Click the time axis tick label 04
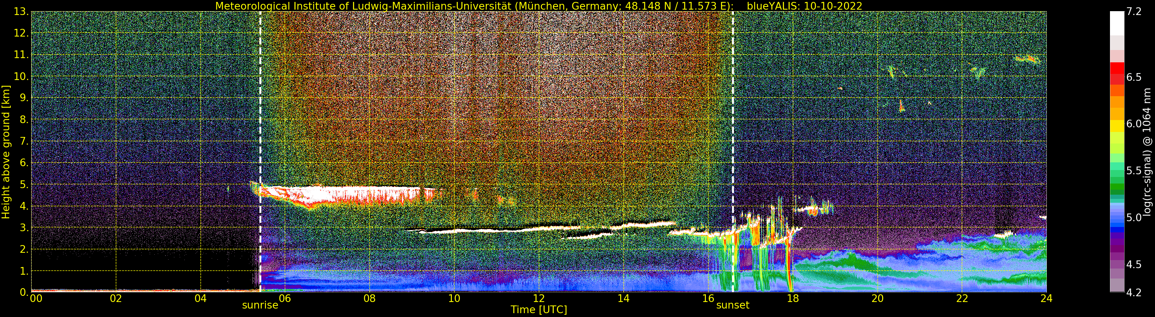Screen dimensions: 1155x317 tap(201, 299)
